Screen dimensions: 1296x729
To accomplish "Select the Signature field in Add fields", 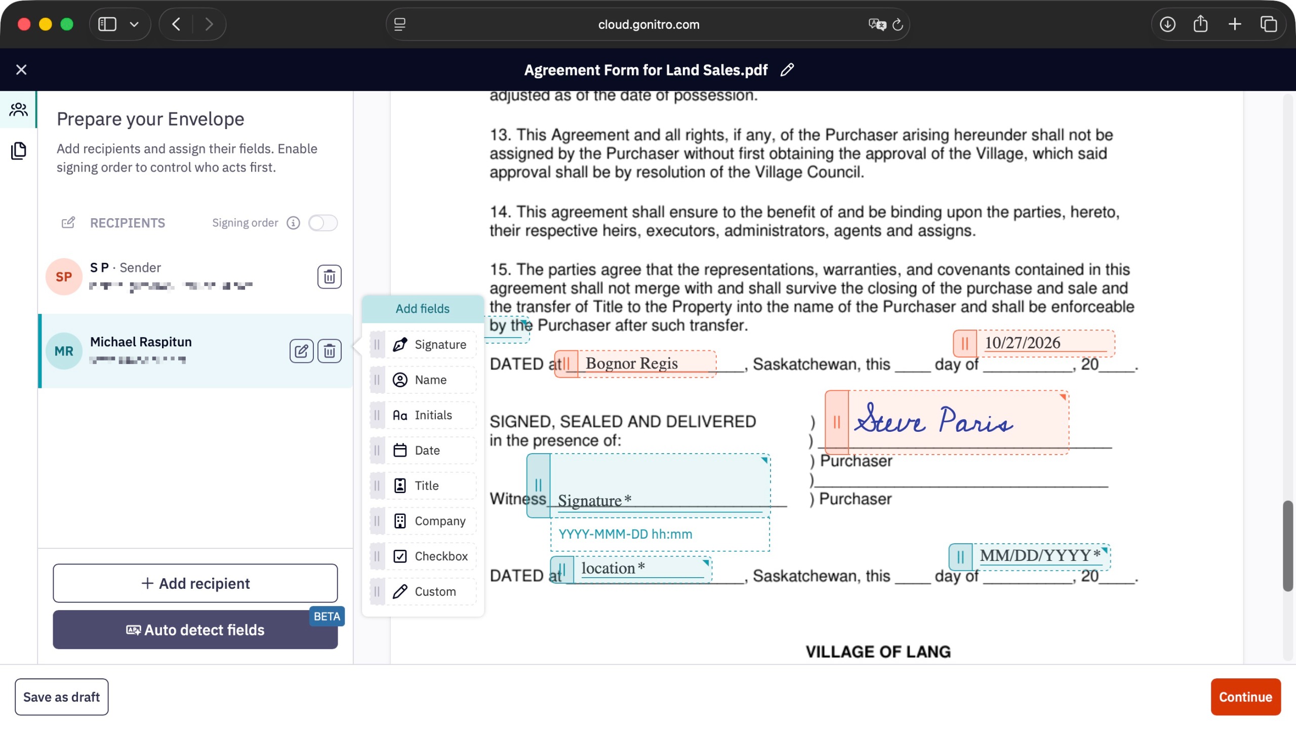I will click(423, 345).
